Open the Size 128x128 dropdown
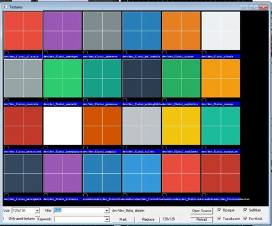The height and width of the screenshot is (226, 272). click(37, 211)
